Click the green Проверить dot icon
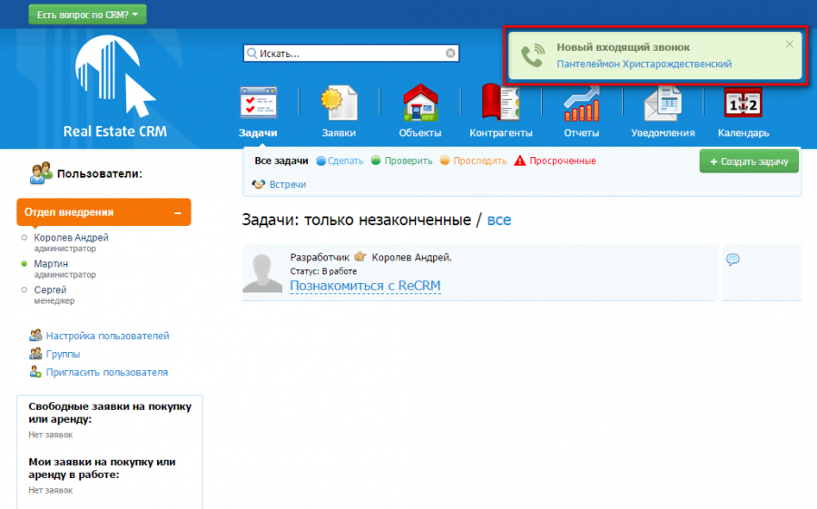The width and height of the screenshot is (817, 509). 376,161
